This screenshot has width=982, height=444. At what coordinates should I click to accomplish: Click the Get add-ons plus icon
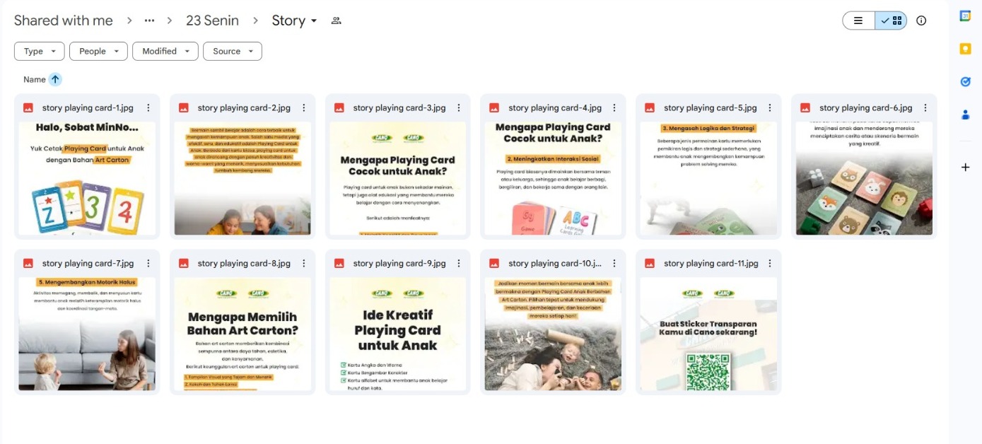click(965, 168)
